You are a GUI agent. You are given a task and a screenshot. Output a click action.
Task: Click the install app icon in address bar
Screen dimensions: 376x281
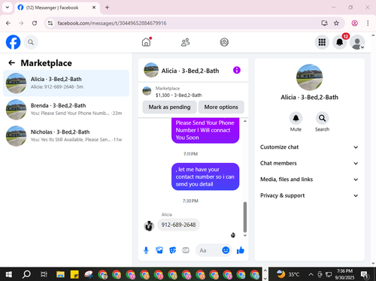click(324, 23)
